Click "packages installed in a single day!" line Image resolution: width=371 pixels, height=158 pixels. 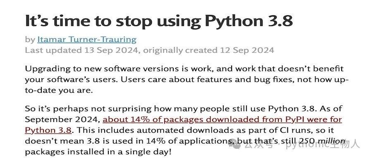point(98,152)
